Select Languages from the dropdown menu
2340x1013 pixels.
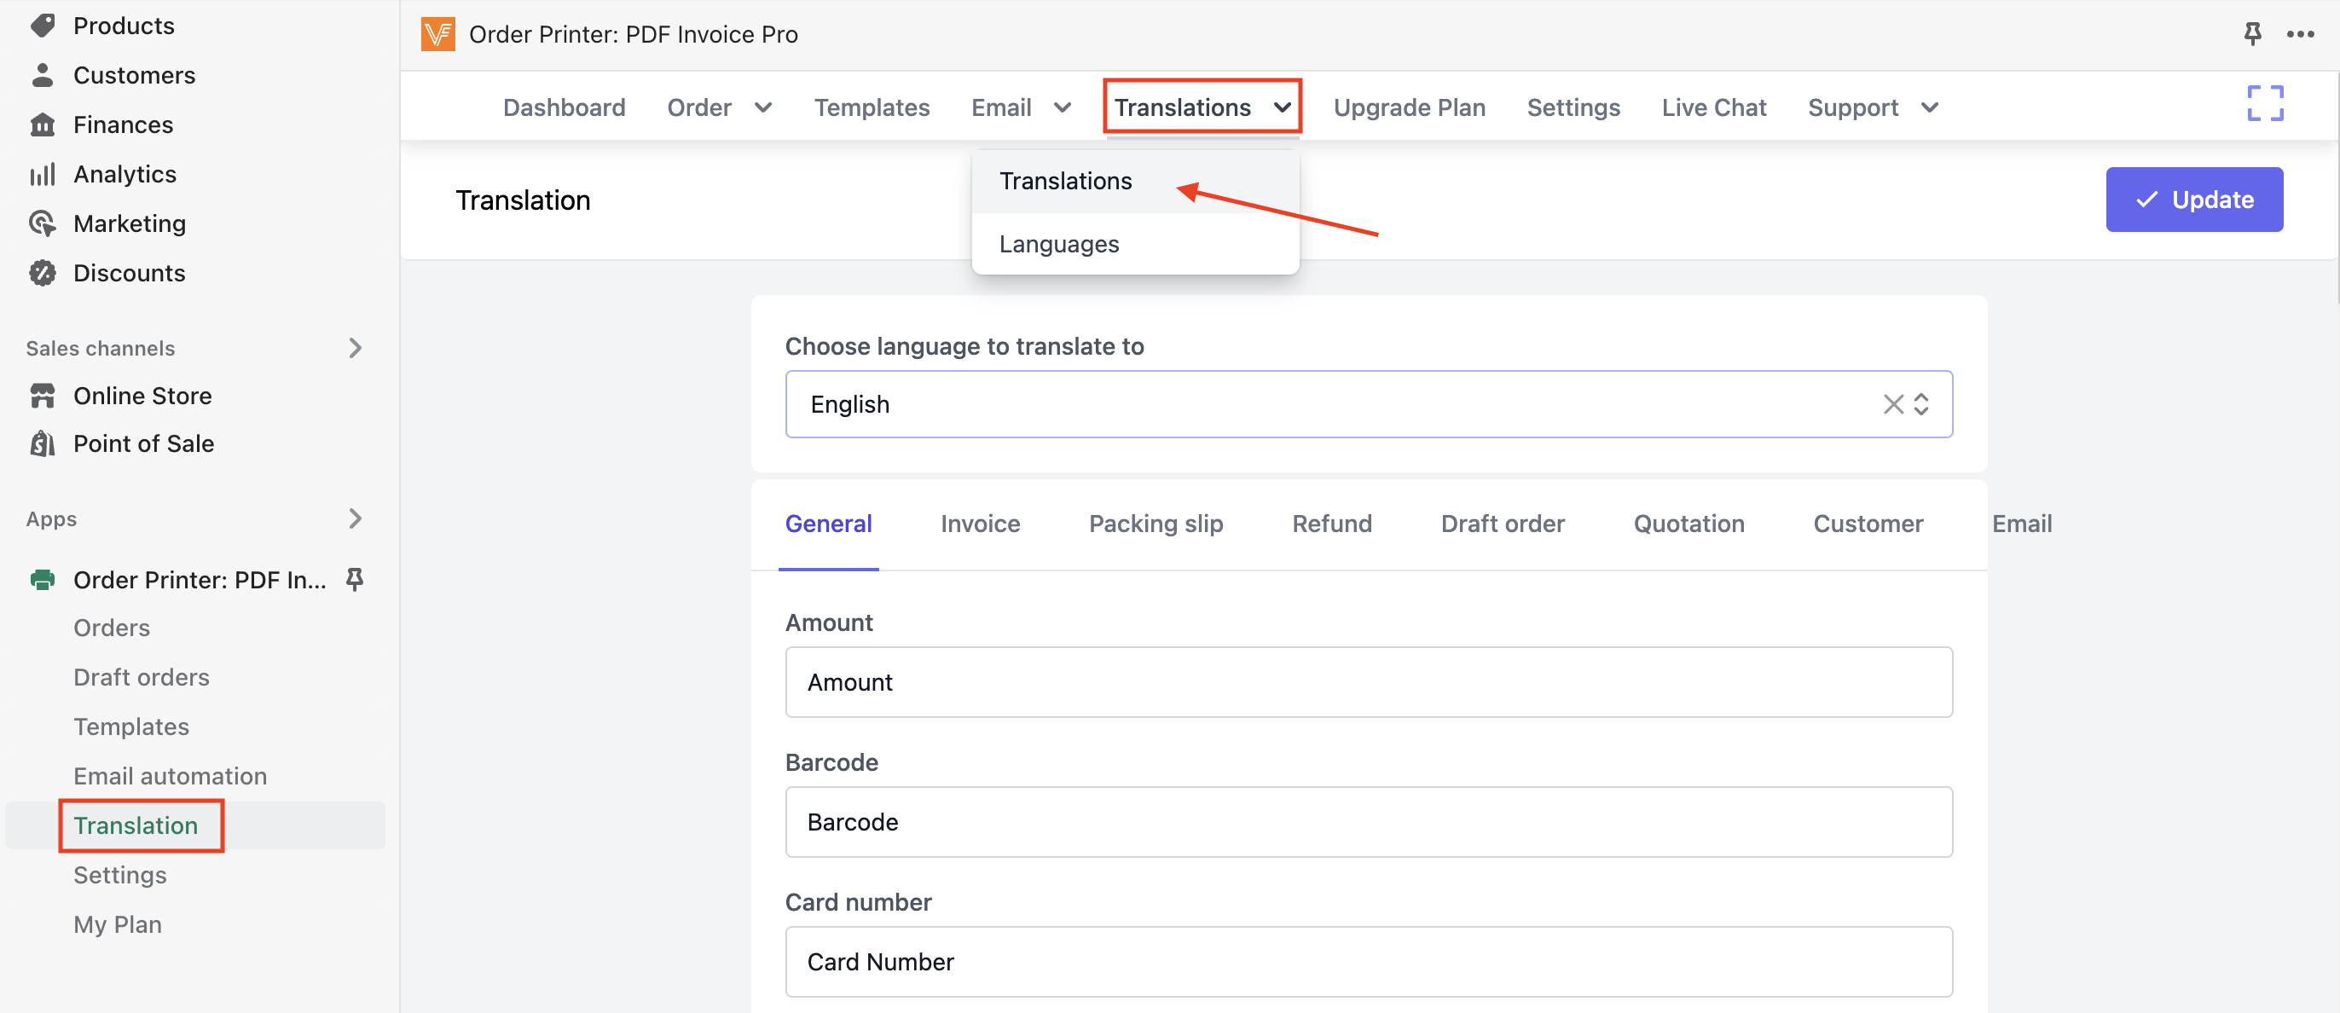point(1058,245)
